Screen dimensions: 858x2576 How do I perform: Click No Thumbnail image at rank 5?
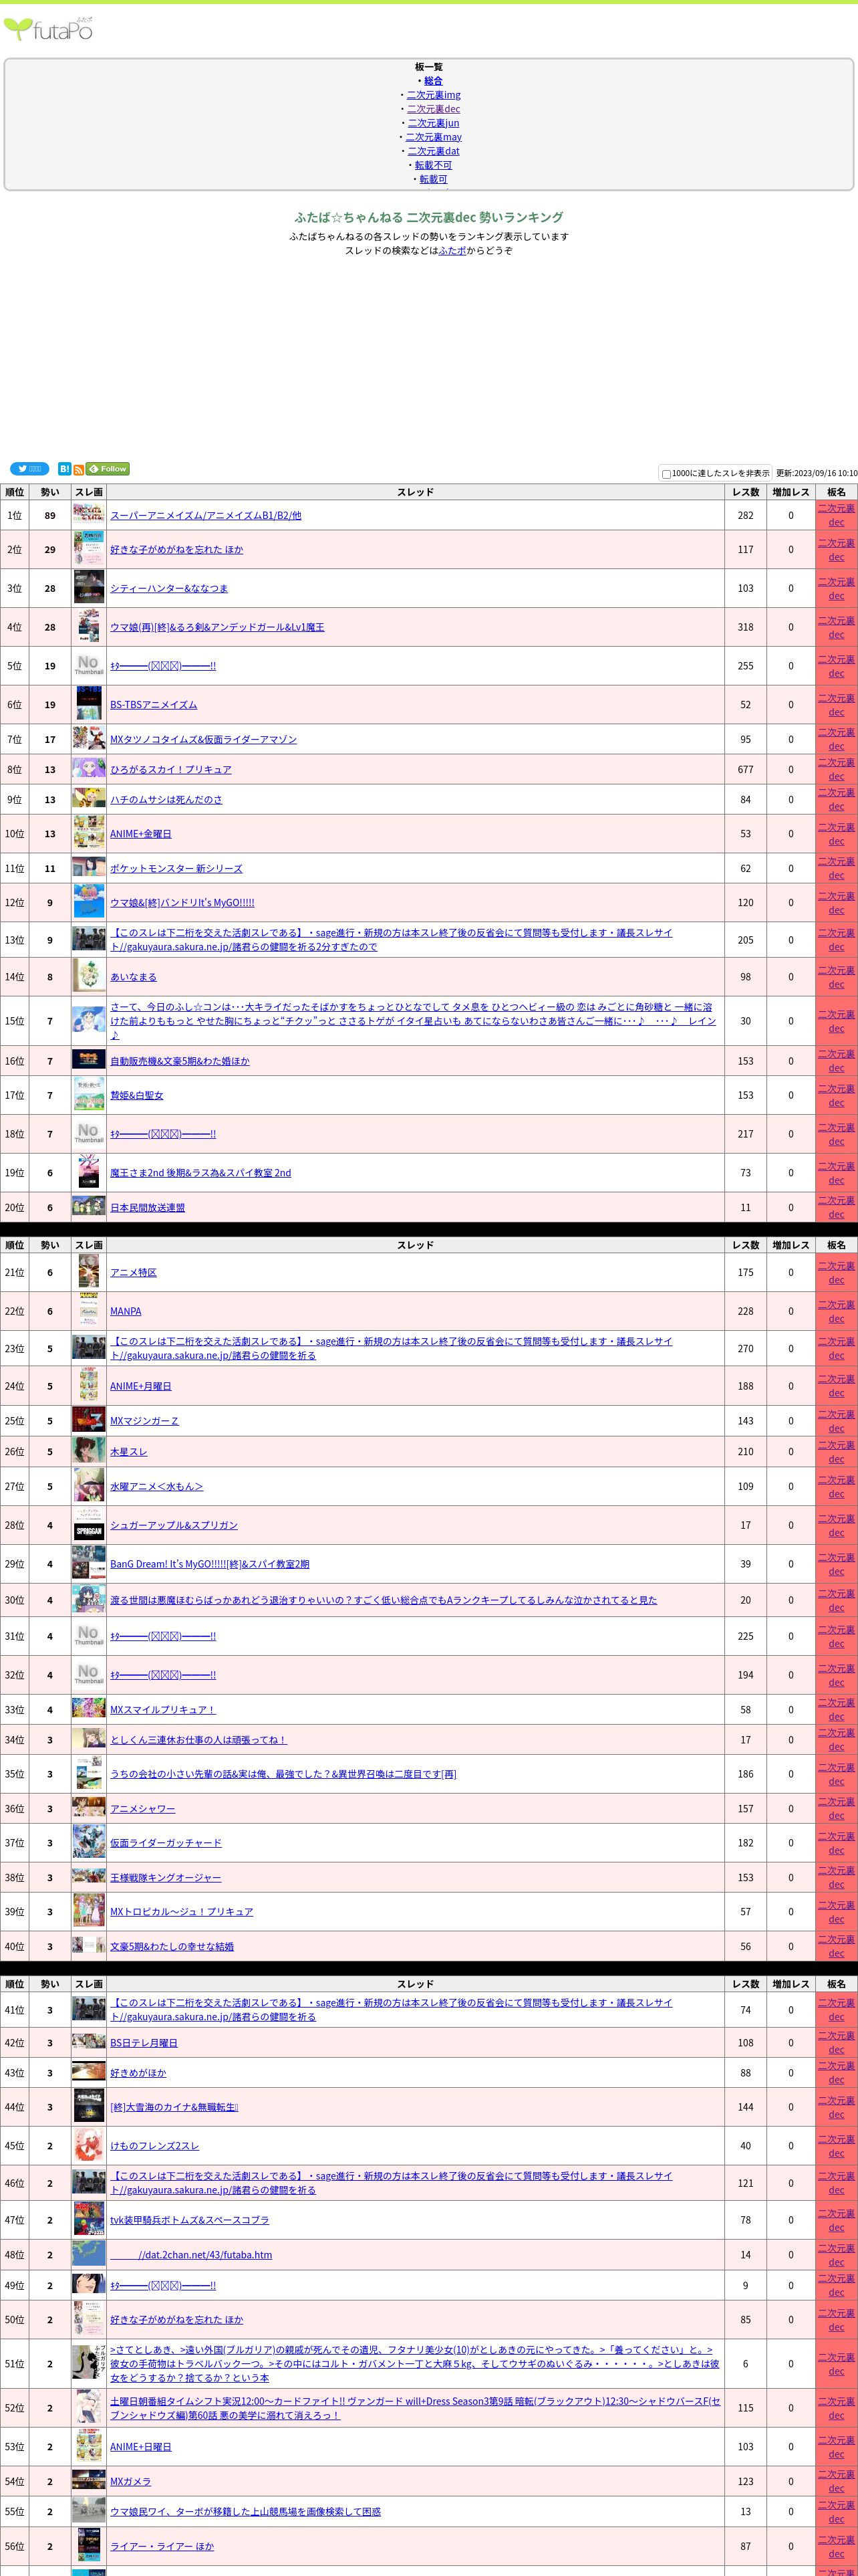point(89,666)
